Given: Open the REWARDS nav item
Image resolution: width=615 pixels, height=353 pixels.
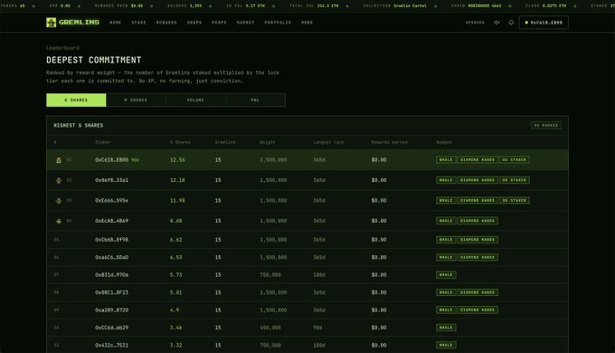Looking at the screenshot, I should click(166, 23).
